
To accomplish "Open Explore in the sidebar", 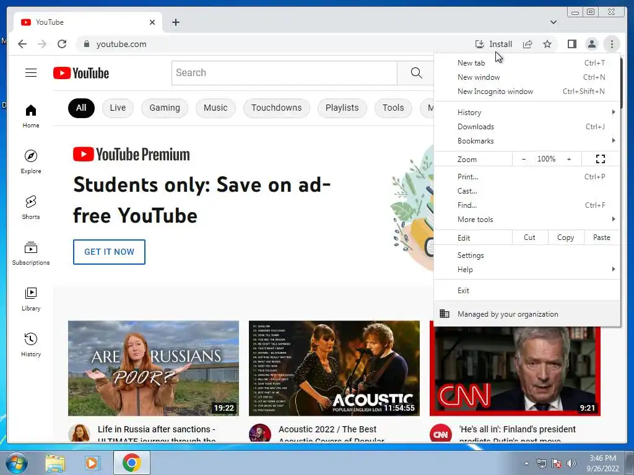I will tap(31, 161).
